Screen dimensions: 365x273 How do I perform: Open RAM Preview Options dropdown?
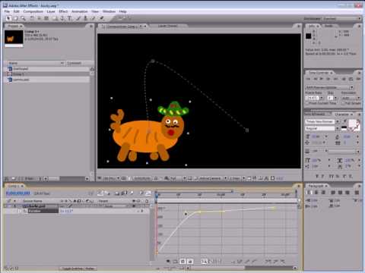[329, 87]
